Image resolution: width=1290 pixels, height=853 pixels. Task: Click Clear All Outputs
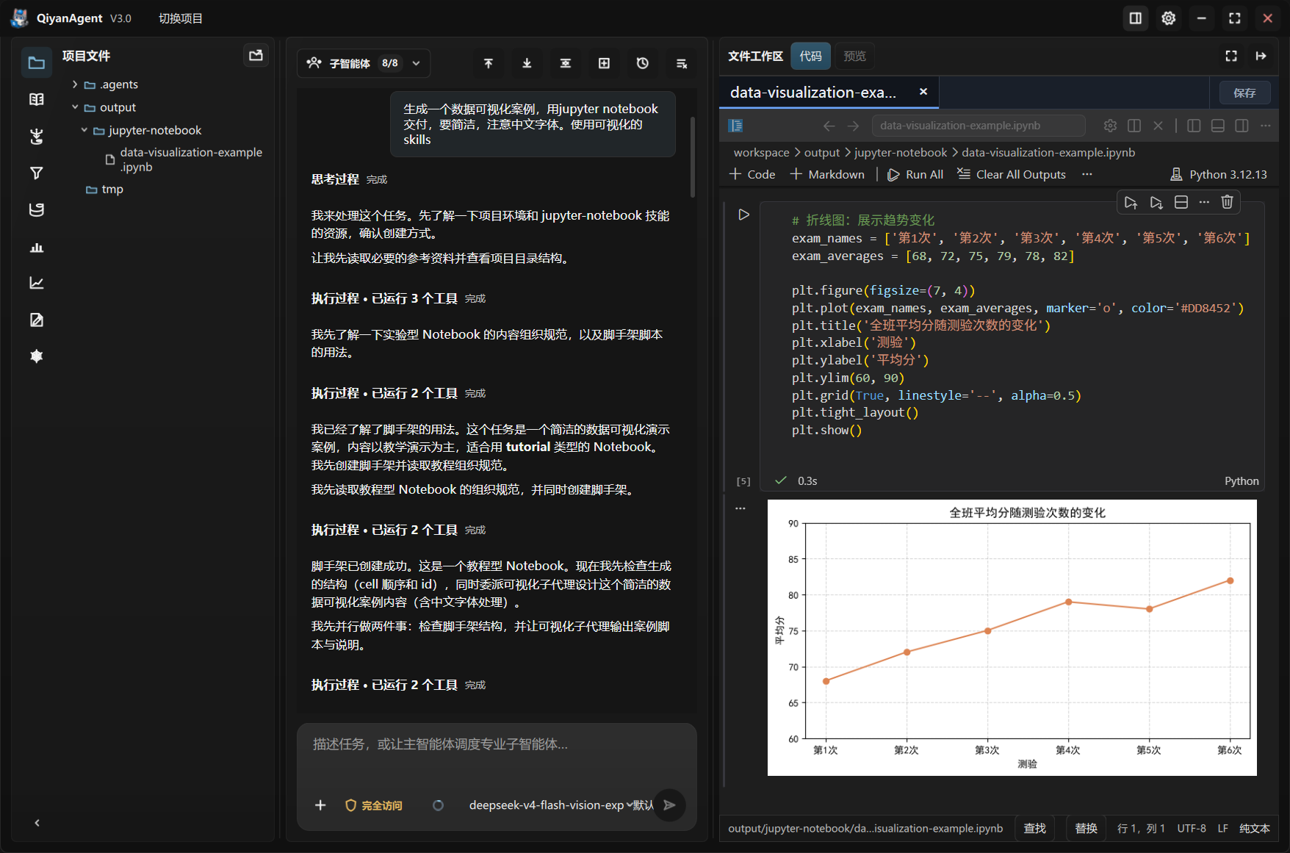tap(1012, 174)
